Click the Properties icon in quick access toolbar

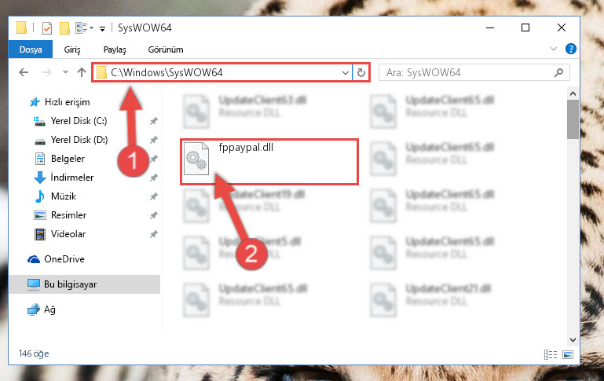pos(47,28)
